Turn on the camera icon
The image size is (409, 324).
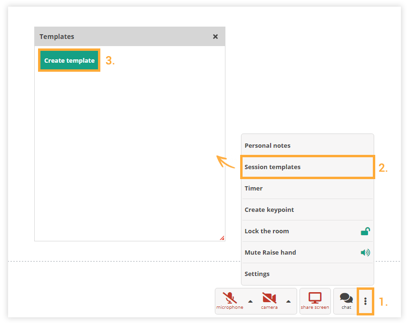point(269,298)
